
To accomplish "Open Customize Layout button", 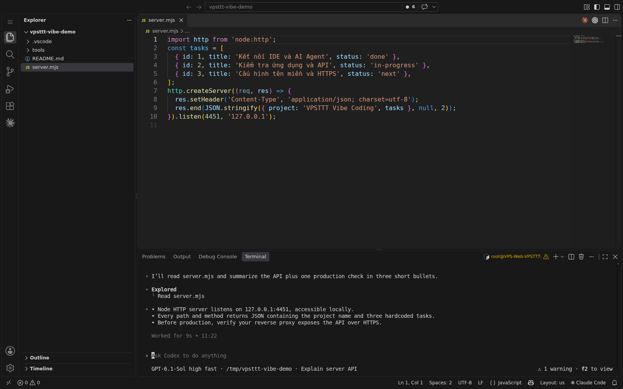I will 587,7.
